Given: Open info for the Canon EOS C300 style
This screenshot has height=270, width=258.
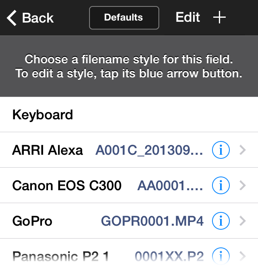Looking at the screenshot, I should tap(221, 185).
